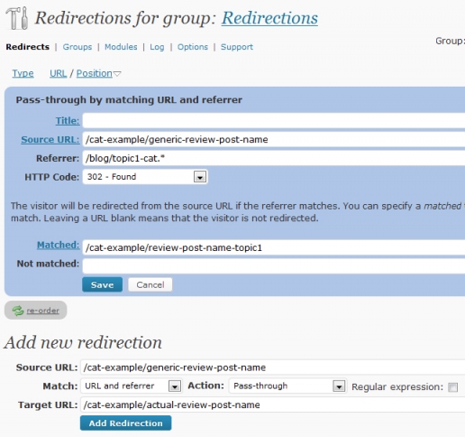The image size is (465, 437).
Task: Click the tools icon beside the page title
Action: pos(17,18)
